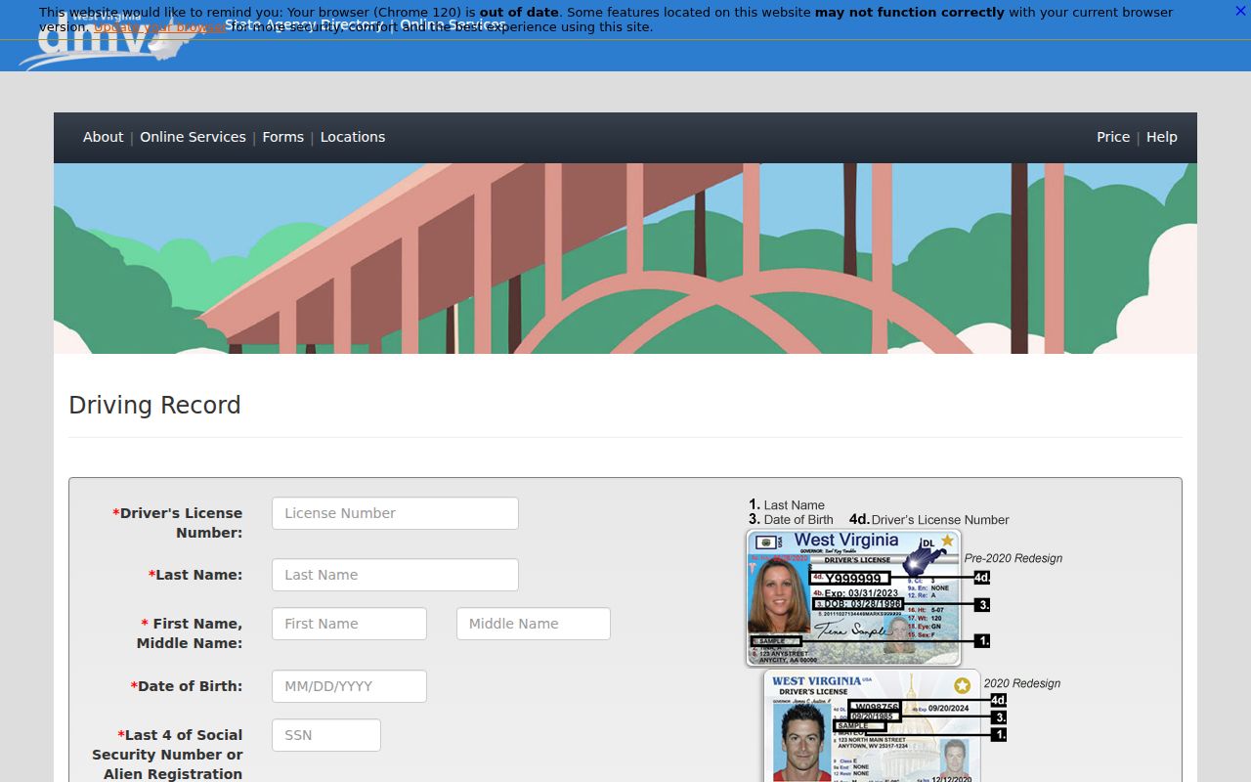Click the 'Pre-2020 Redesign' caption
This screenshot has width=1251, height=782.
click(x=1014, y=558)
